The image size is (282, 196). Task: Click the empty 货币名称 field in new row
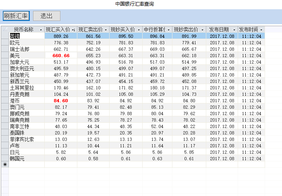(x=27, y=164)
